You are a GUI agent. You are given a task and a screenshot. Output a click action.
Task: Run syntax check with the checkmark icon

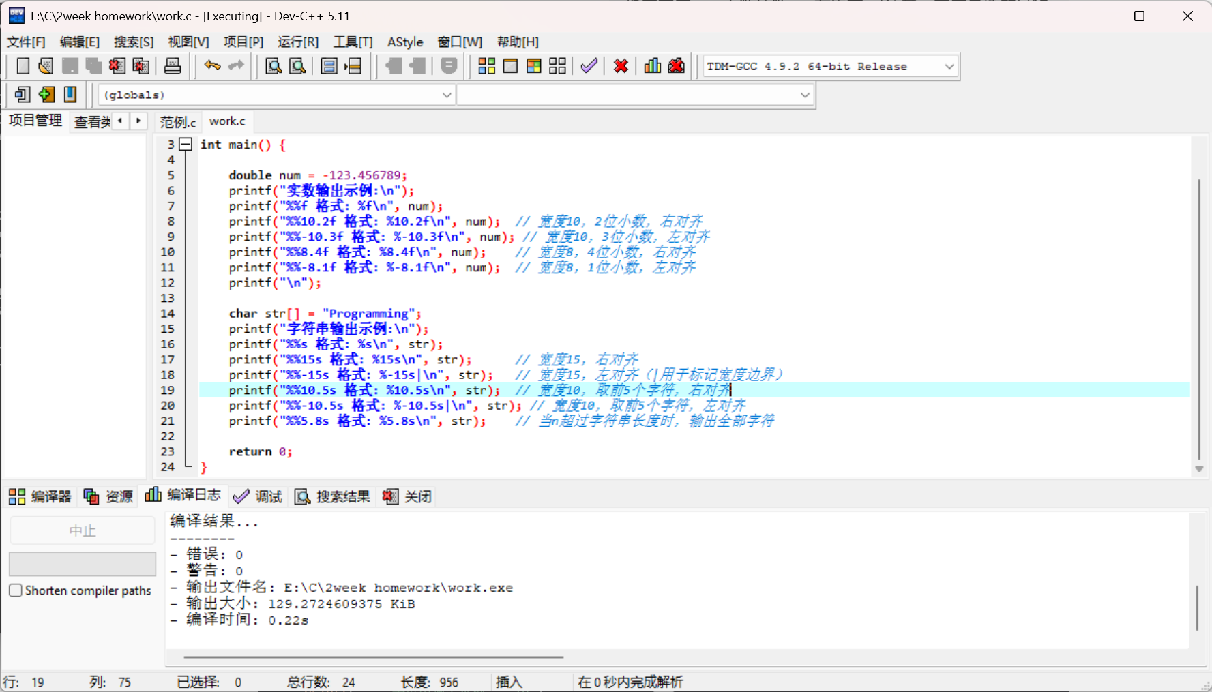589,66
